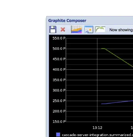
Task: Click the cascade-server-integration.summarized legend text
Action: pos(97,135)
